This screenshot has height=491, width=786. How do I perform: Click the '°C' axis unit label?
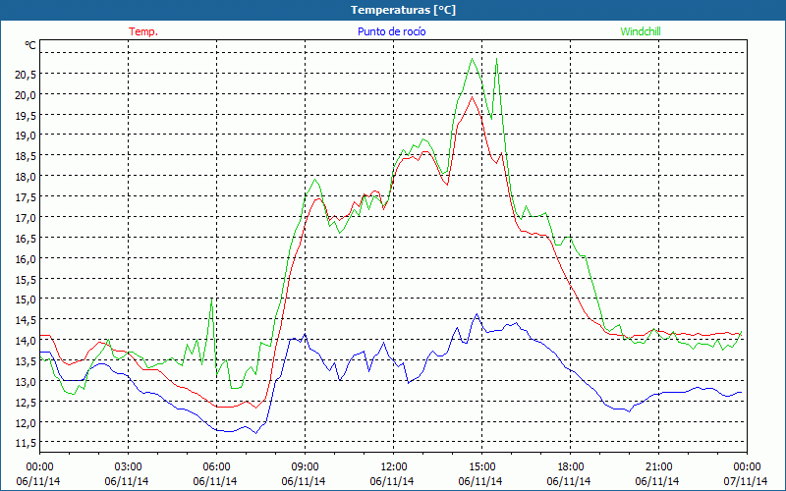[30, 45]
